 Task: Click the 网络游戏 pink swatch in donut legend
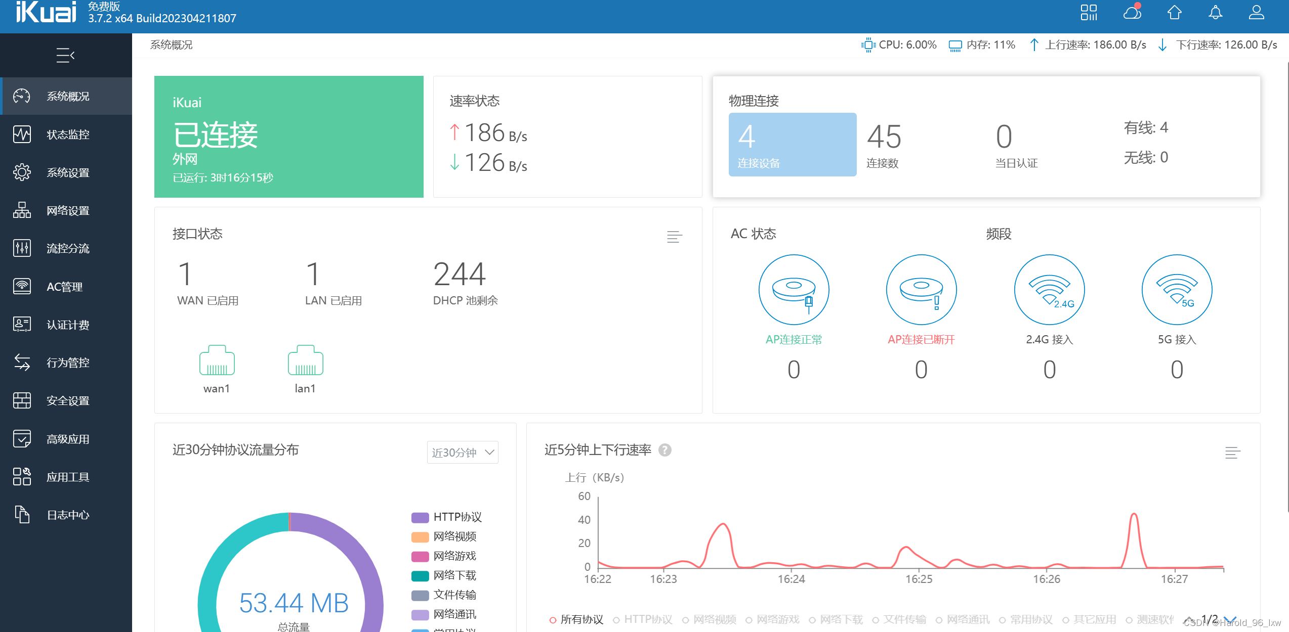420,556
